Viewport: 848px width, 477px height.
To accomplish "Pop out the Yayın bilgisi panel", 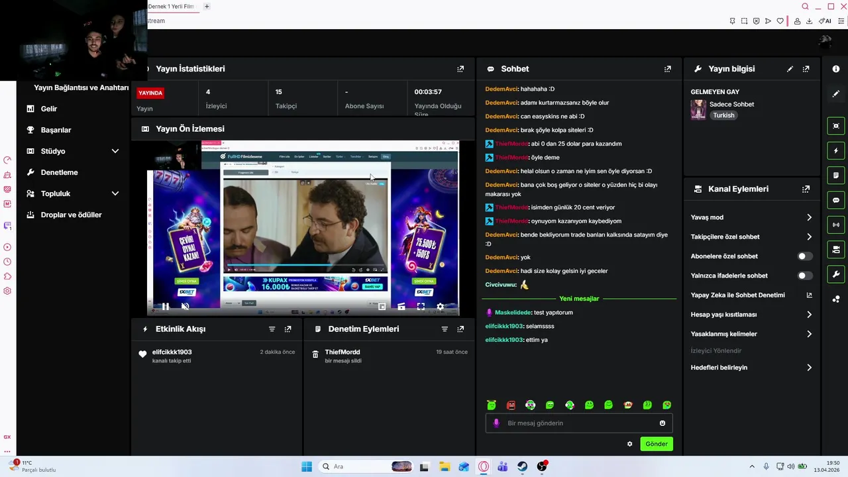I will [x=806, y=69].
